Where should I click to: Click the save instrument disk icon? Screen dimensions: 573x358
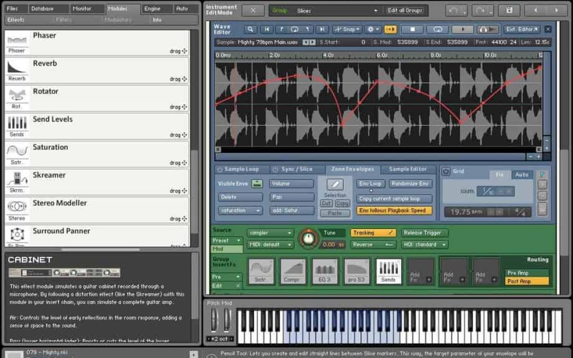[509, 10]
